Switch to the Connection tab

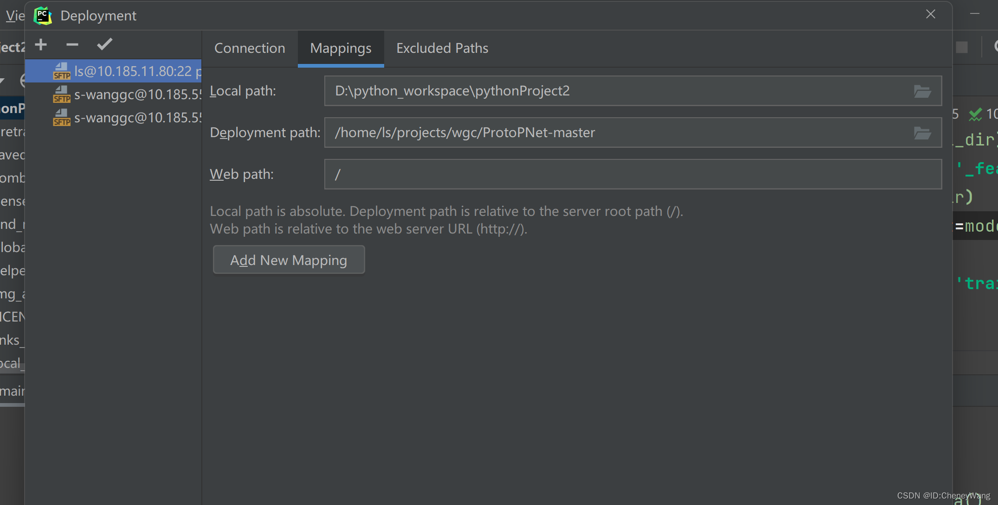pyautogui.click(x=250, y=47)
